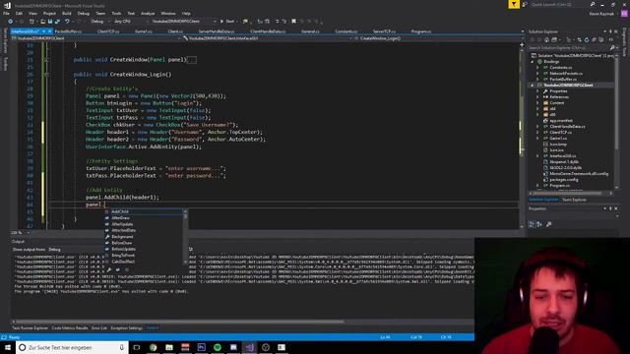Open the Debug configuration dropdown

99,22
